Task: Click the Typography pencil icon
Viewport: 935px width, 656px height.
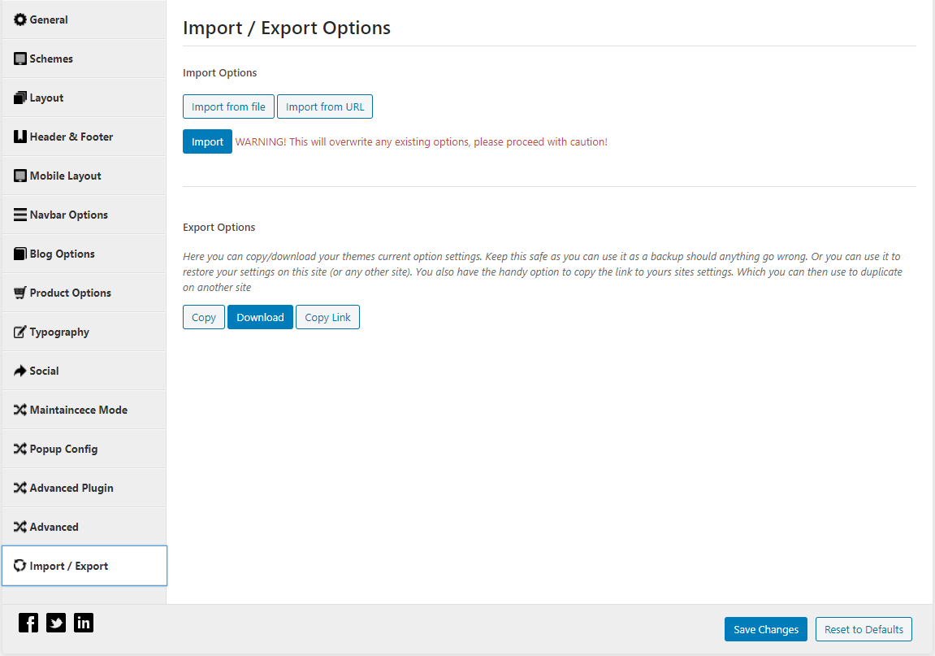Action: (x=20, y=332)
